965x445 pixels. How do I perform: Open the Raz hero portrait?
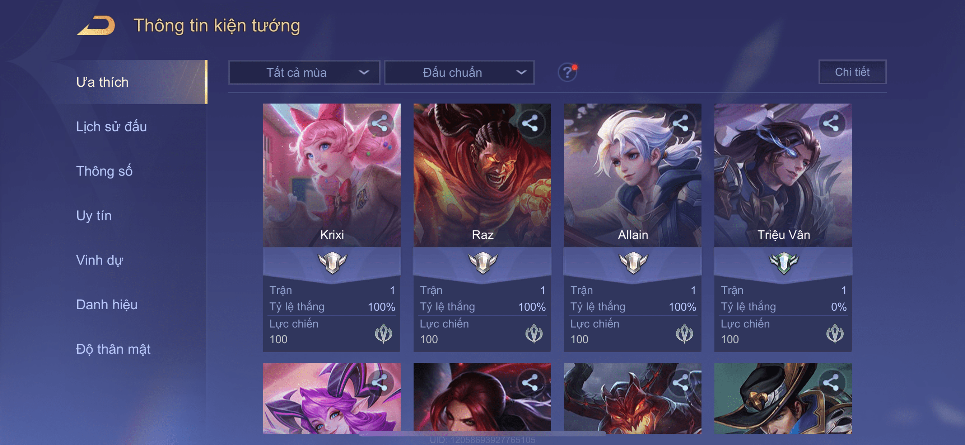(x=482, y=175)
